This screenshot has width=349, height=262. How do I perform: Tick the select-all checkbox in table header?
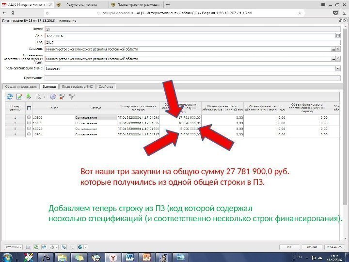(x=29, y=108)
